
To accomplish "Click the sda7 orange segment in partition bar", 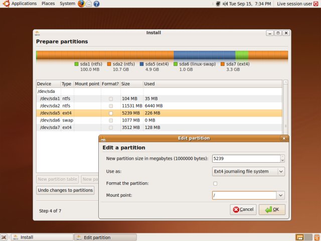I will (x=268, y=55).
